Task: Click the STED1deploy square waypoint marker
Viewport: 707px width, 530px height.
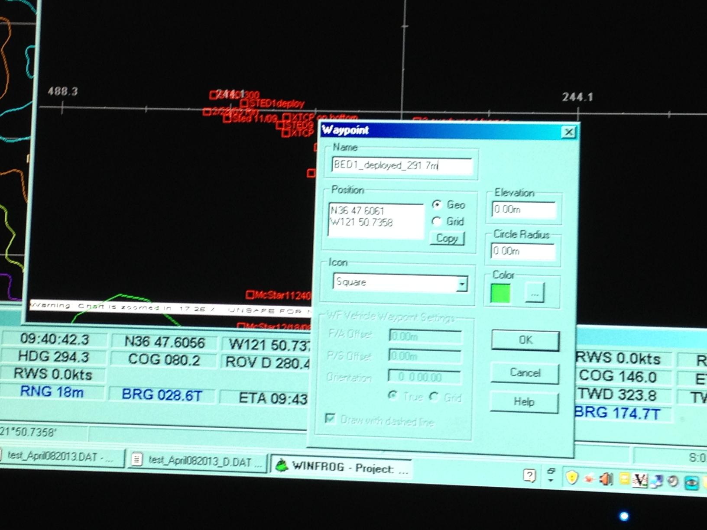Action: pos(244,103)
